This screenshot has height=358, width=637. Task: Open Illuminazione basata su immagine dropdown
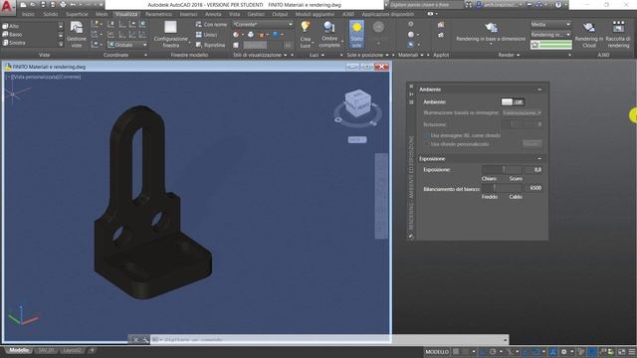tap(522, 112)
